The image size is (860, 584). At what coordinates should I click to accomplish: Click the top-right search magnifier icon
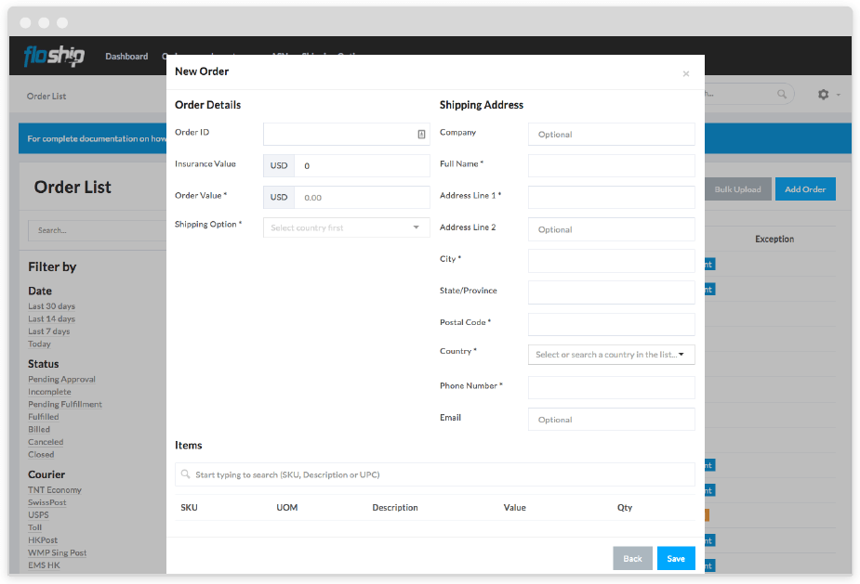coord(782,95)
